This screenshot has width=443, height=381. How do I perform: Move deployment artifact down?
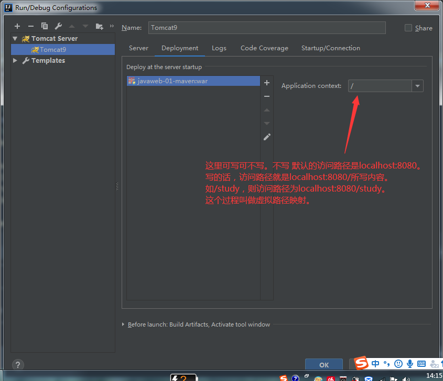coord(267,123)
